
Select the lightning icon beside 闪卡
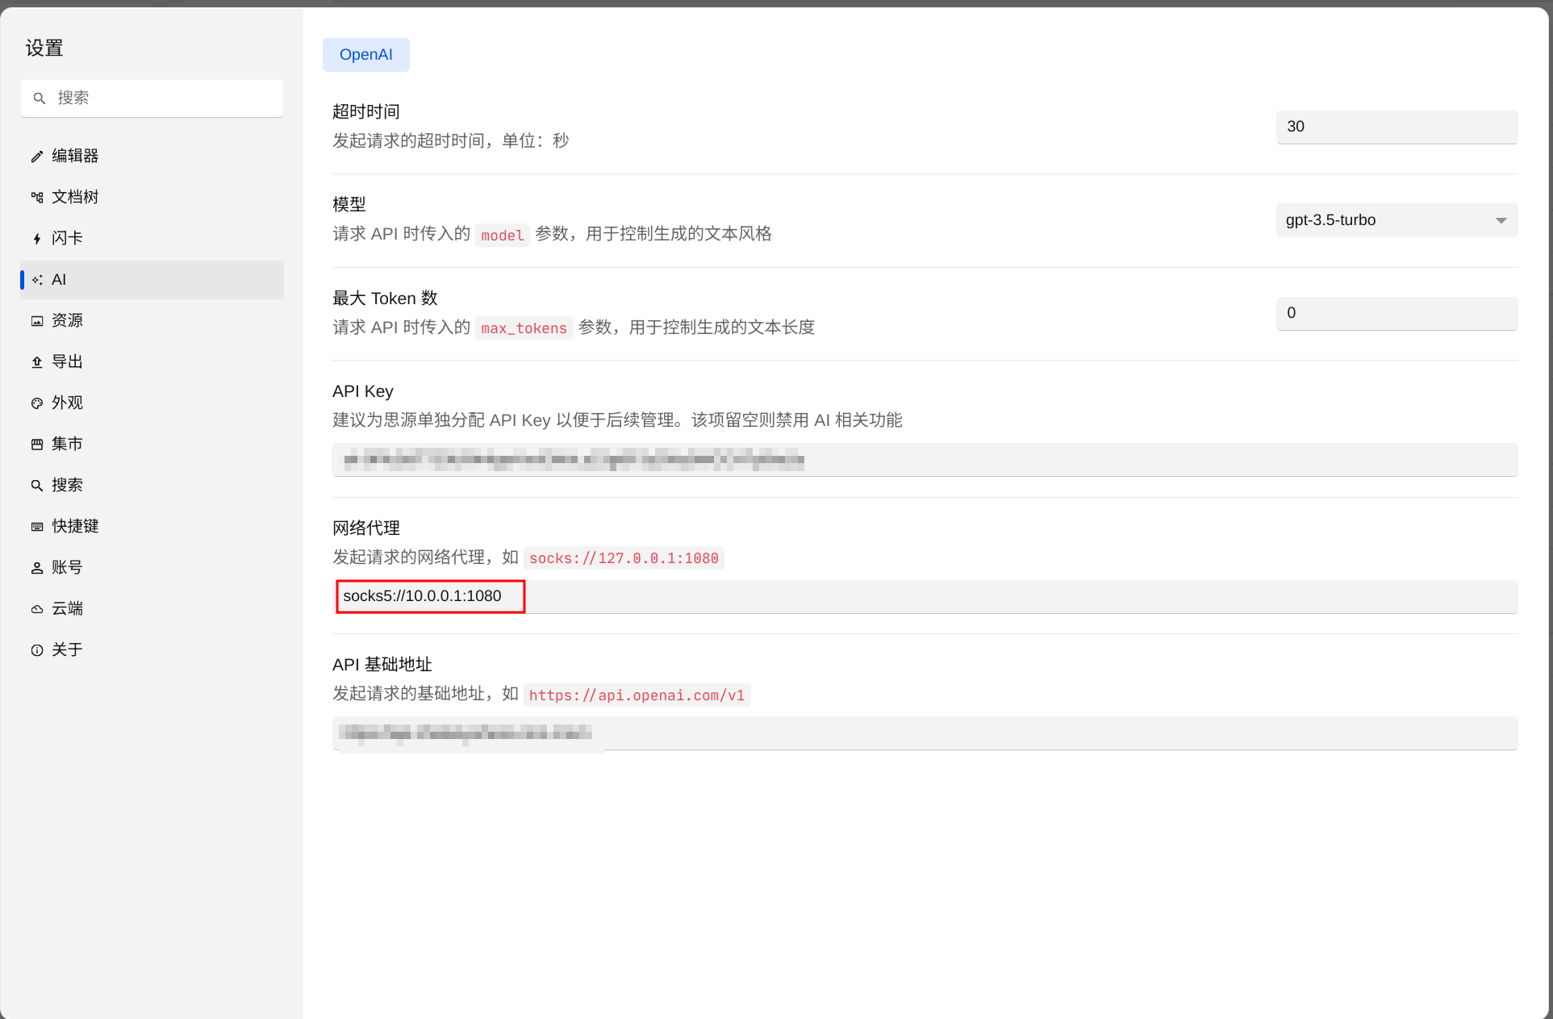click(x=37, y=238)
